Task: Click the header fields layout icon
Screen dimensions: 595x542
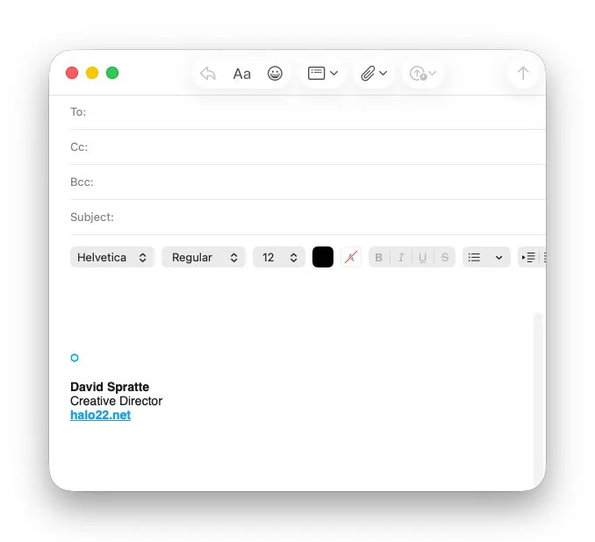Action: click(316, 73)
